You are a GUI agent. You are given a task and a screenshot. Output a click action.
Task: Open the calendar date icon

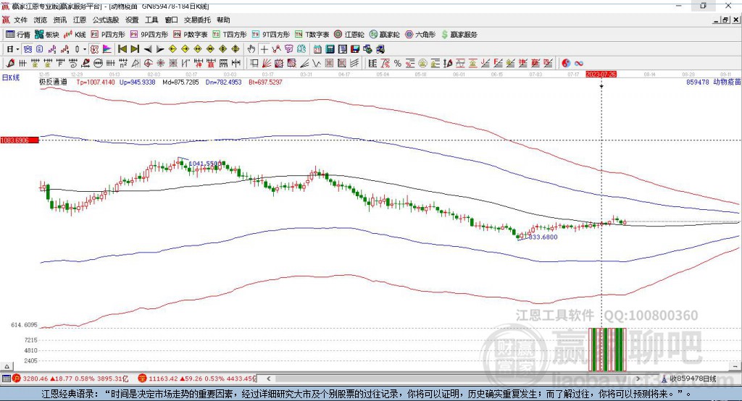coord(317,49)
